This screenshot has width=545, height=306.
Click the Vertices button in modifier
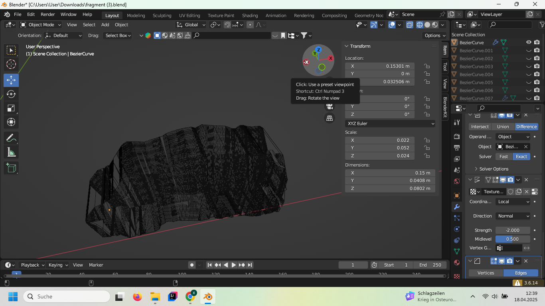click(486, 273)
